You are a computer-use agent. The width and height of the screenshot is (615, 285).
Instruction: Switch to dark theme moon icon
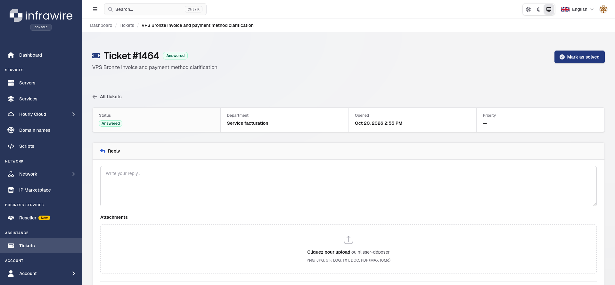click(x=539, y=9)
